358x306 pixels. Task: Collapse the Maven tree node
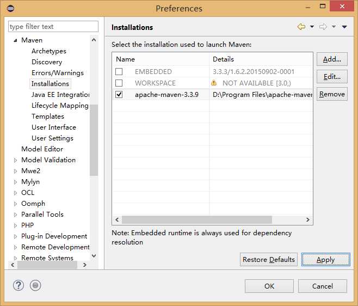click(x=15, y=40)
